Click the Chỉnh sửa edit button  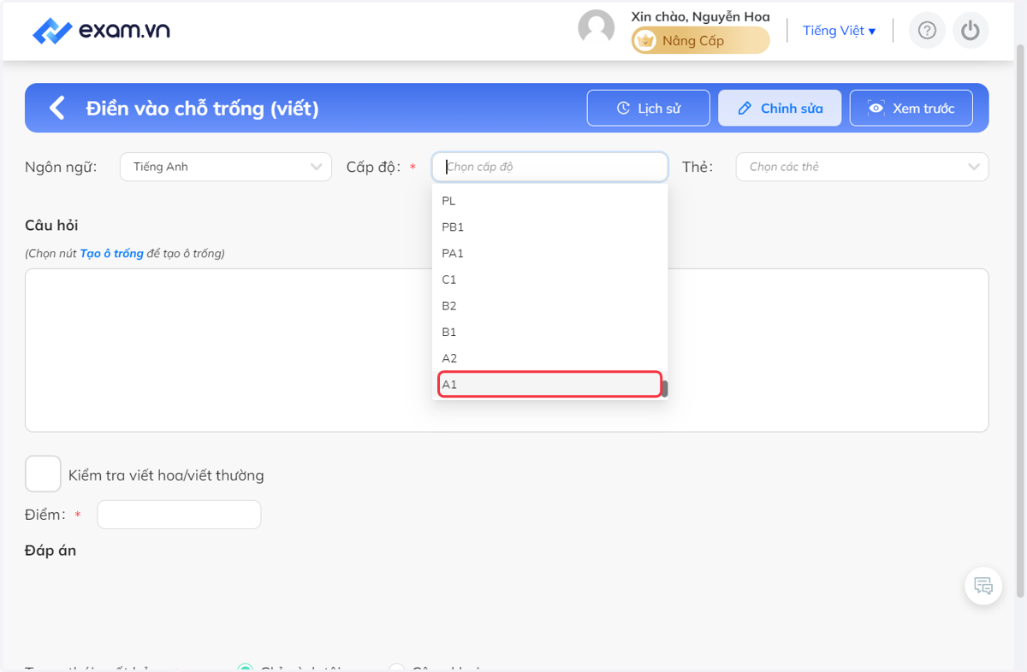coord(780,108)
